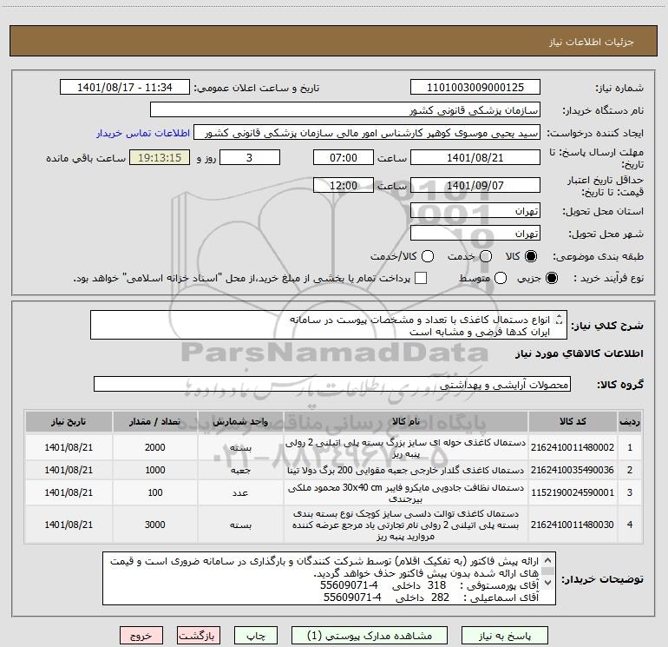Click scroll arrows of شرح کلی نیاز box

click(x=560, y=319)
